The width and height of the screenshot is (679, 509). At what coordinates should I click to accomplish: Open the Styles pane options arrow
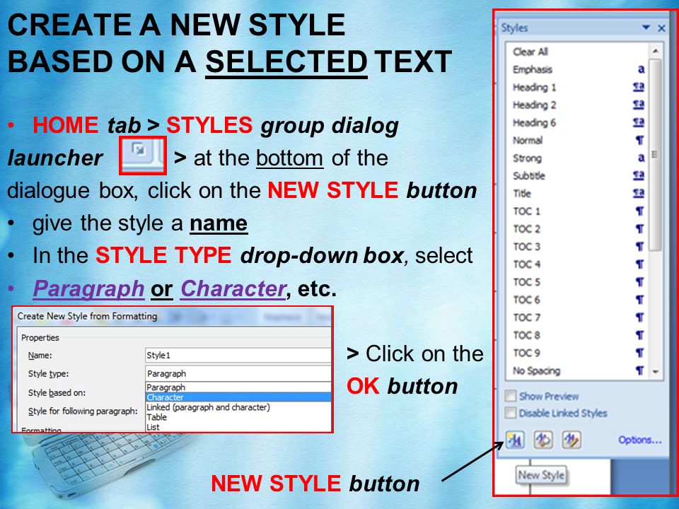point(646,28)
